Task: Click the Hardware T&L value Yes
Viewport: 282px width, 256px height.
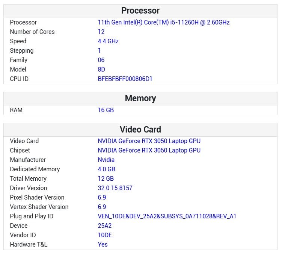Action: [103, 245]
